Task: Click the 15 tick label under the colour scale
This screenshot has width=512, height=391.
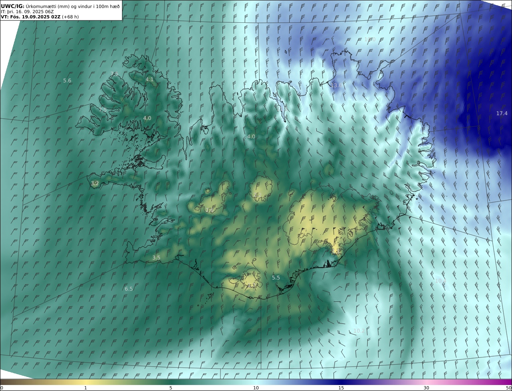Action: pos(341,388)
